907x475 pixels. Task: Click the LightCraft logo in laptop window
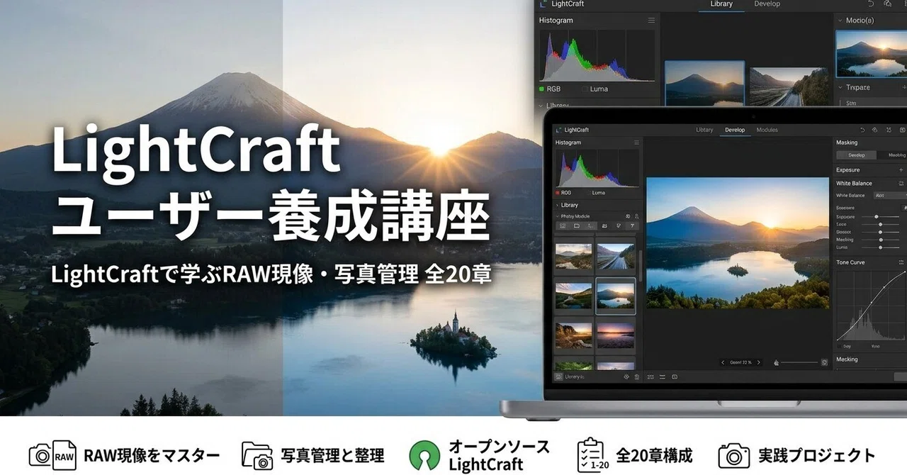(x=559, y=130)
